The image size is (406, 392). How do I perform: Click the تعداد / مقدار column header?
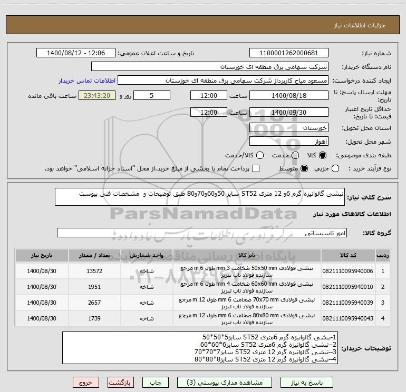pos(94,255)
